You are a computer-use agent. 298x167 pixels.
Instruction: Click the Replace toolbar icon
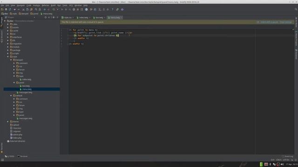pyautogui.click(x=40, y=9)
